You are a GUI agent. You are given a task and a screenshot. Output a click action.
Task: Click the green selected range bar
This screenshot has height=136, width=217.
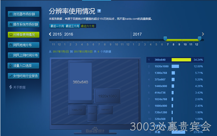182,40
